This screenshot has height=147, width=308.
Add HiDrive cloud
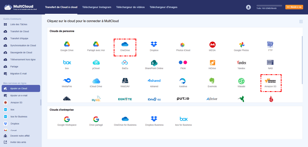point(212,65)
